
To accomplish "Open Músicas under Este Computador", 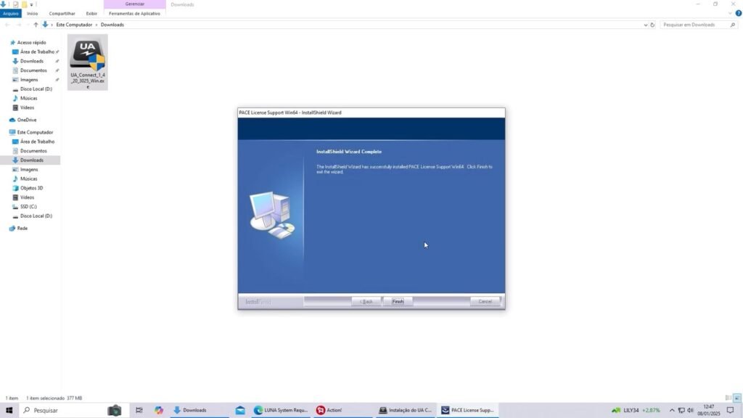I will pos(28,179).
